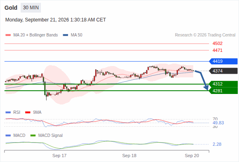Image resolution: width=239 pixels, height=162 pixels.
Task: Select the 4419 blue pivot price tag
Action: [223, 61]
